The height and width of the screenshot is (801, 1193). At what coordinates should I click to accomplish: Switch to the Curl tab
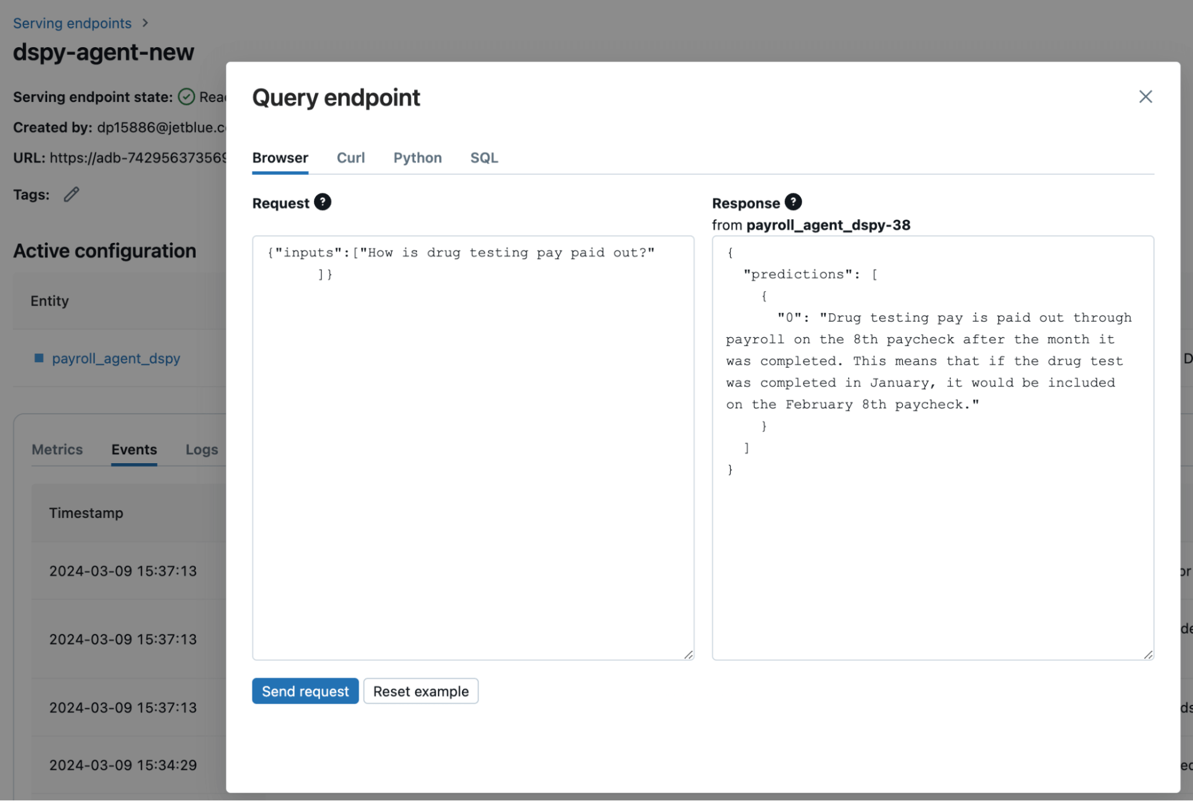[x=350, y=158]
